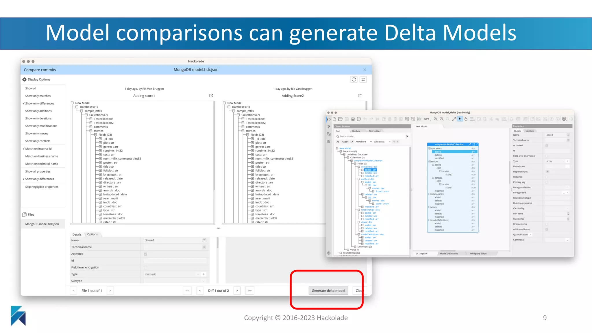The height and width of the screenshot is (333, 592).
Task: Open 'Adding score1' commit in new window icon
Action: (211, 95)
